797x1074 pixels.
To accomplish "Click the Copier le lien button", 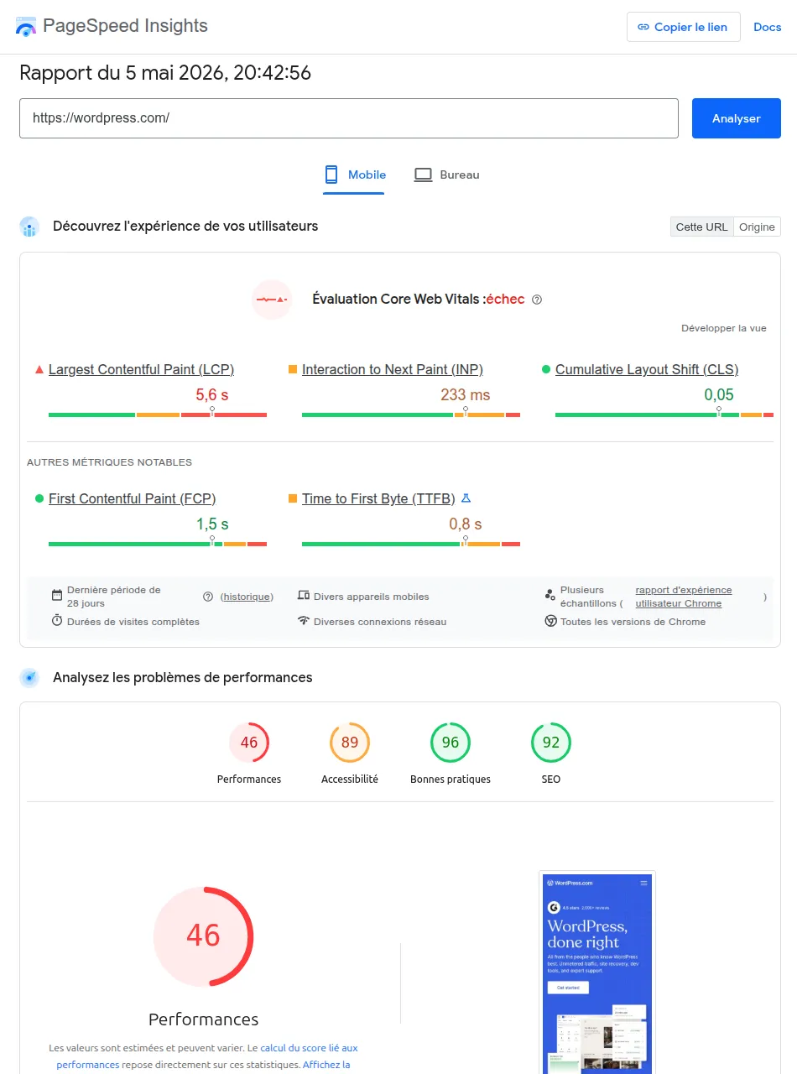I will tap(683, 27).
